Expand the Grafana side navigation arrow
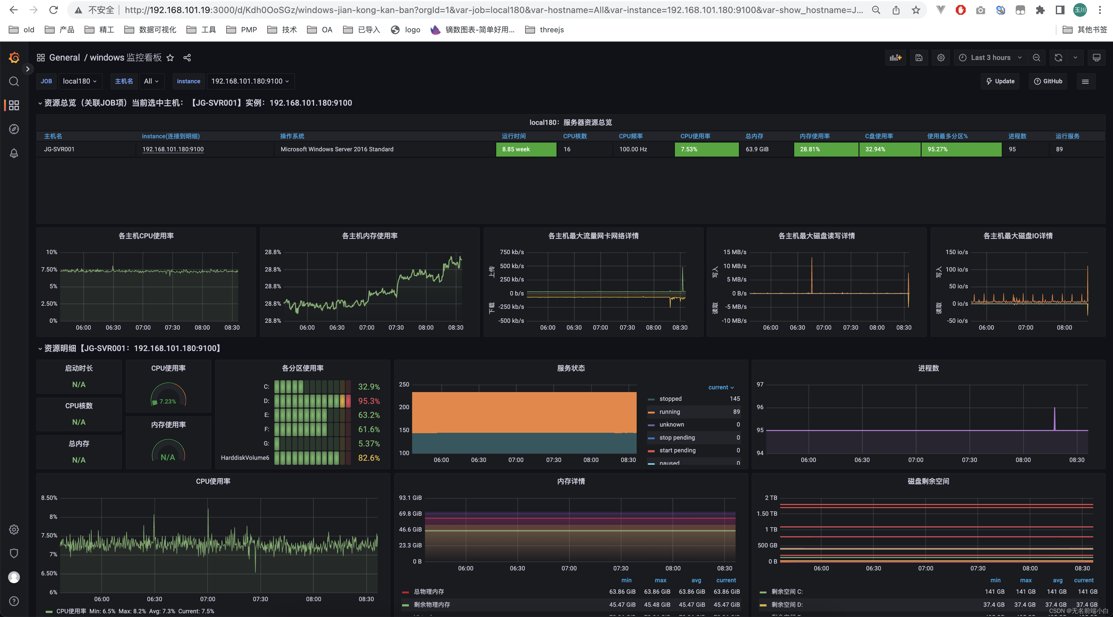 28,69
